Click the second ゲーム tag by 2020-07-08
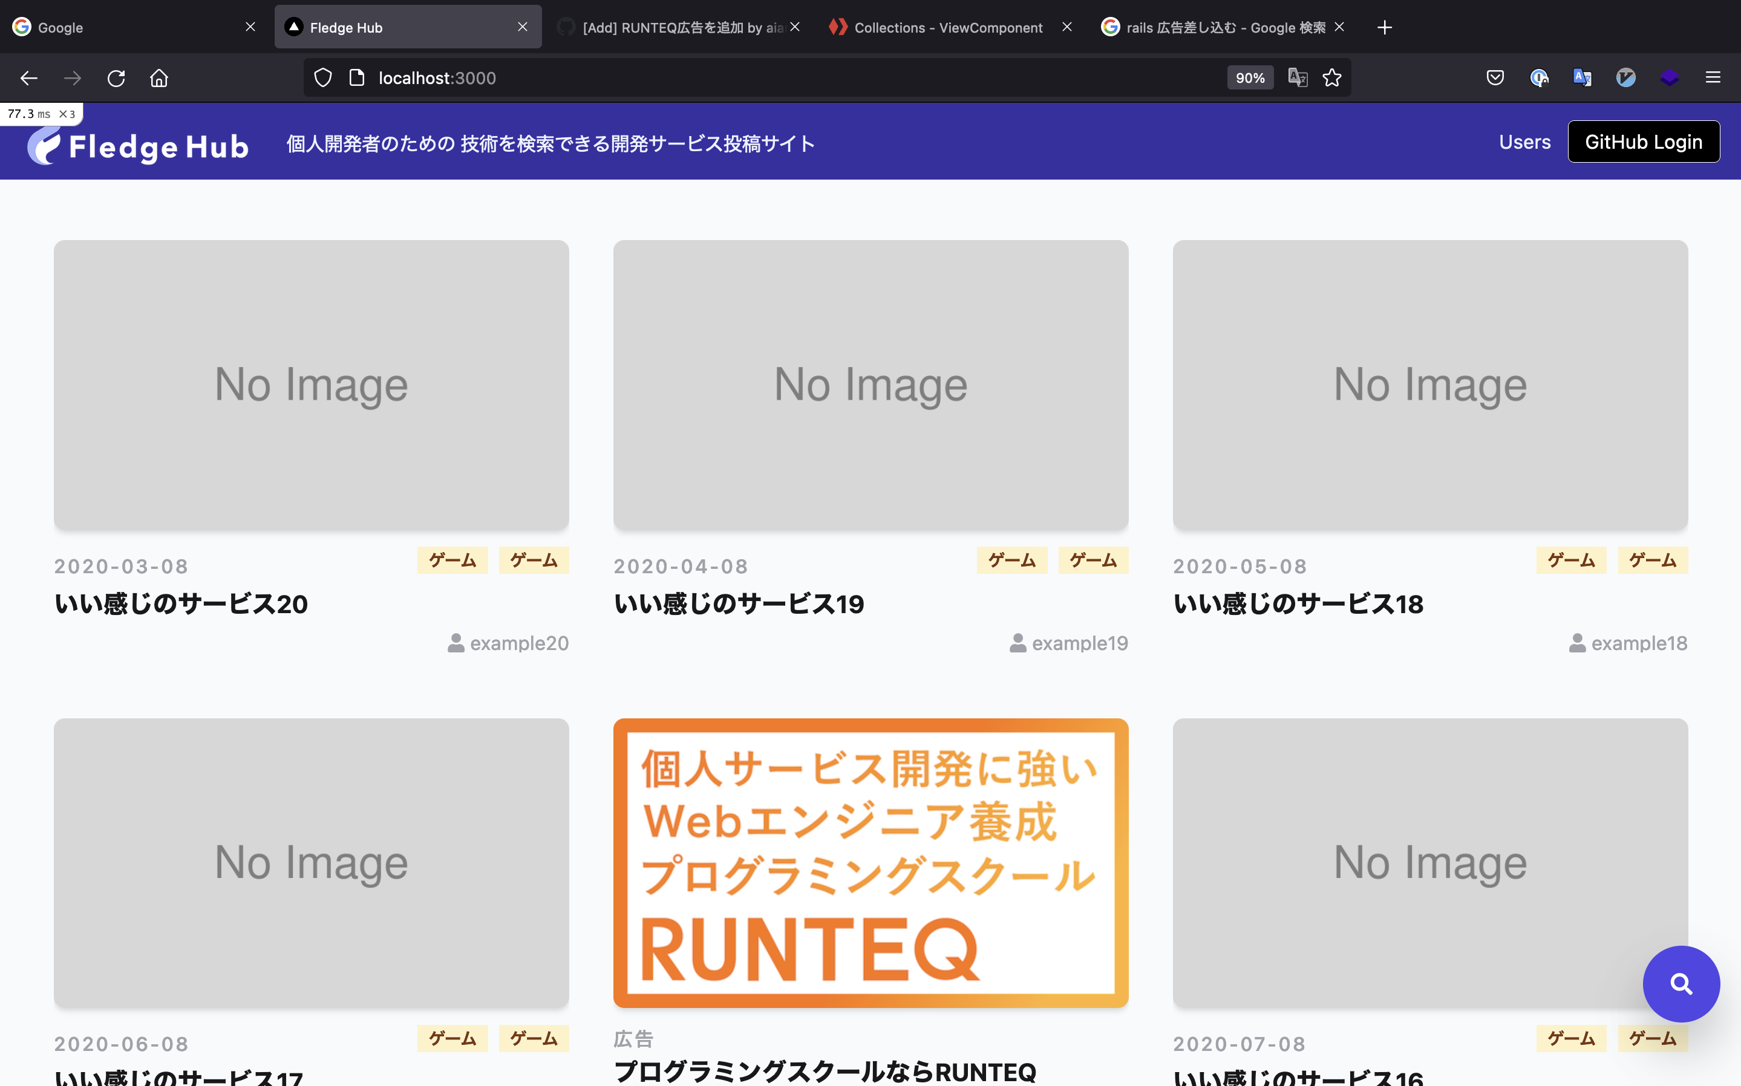The width and height of the screenshot is (1741, 1086). click(1653, 1038)
